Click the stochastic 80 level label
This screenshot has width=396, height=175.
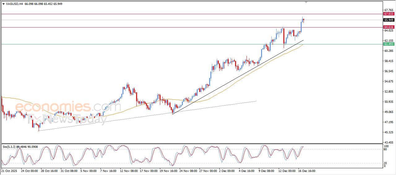pyautogui.click(x=385, y=149)
